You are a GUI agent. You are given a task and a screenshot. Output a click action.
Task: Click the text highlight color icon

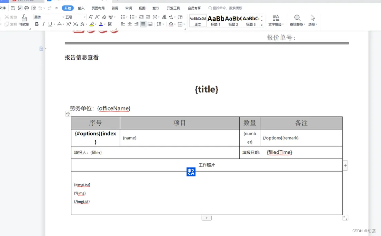[92, 24]
